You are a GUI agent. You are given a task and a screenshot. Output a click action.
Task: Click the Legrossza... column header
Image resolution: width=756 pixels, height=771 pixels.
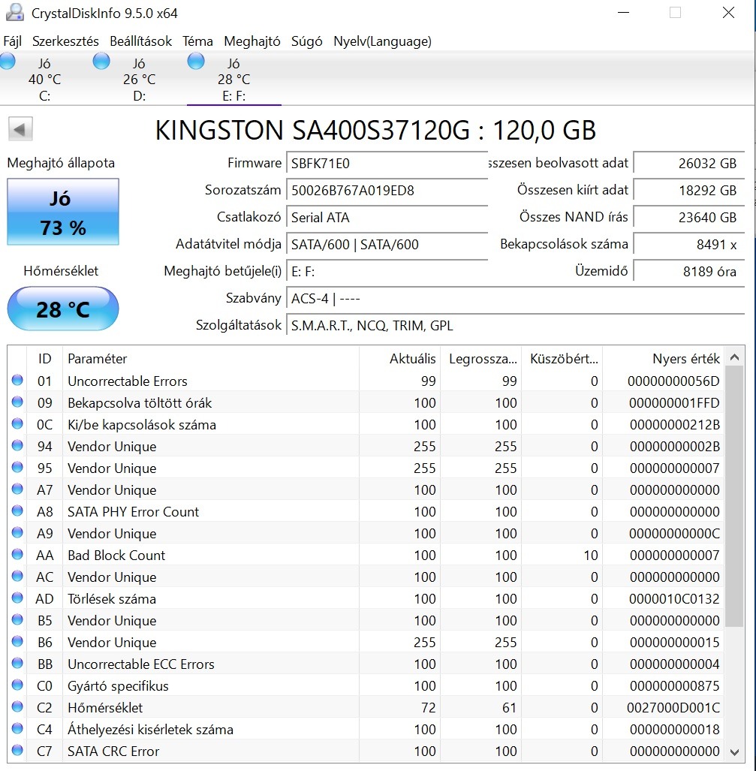click(x=480, y=358)
